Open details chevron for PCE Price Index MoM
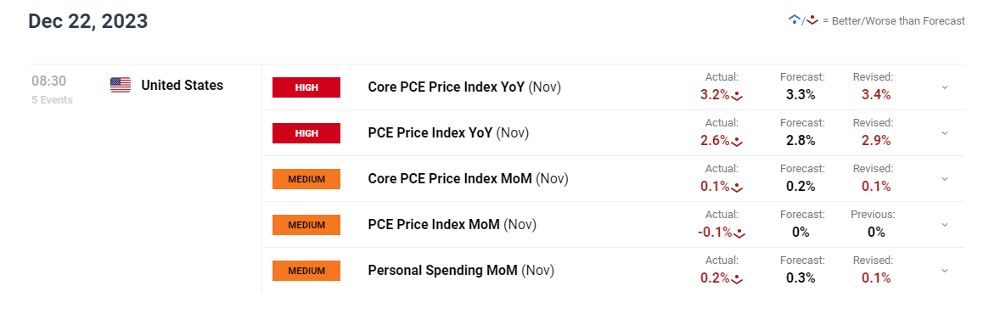The height and width of the screenshot is (314, 983). pos(945,225)
